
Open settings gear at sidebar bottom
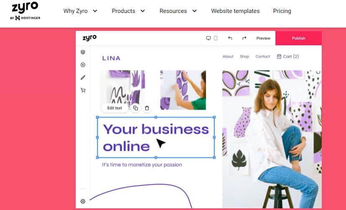coord(83,201)
